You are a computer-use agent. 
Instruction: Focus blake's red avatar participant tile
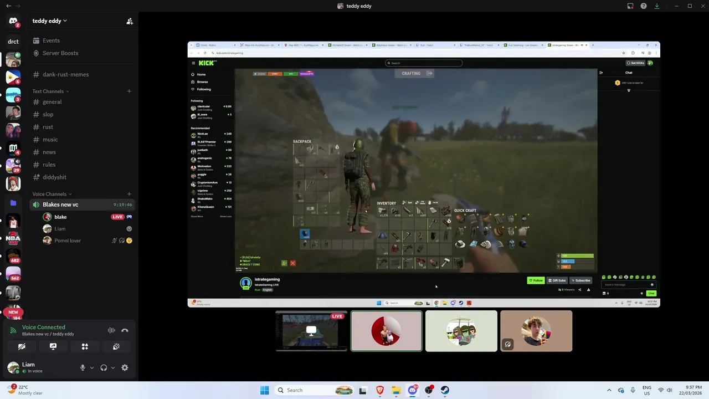[387, 331]
